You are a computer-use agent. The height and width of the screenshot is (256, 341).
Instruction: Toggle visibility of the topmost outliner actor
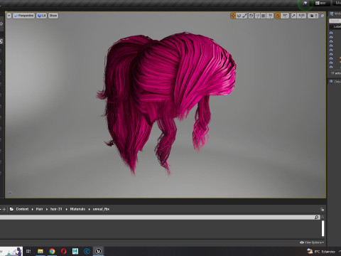click(331, 33)
